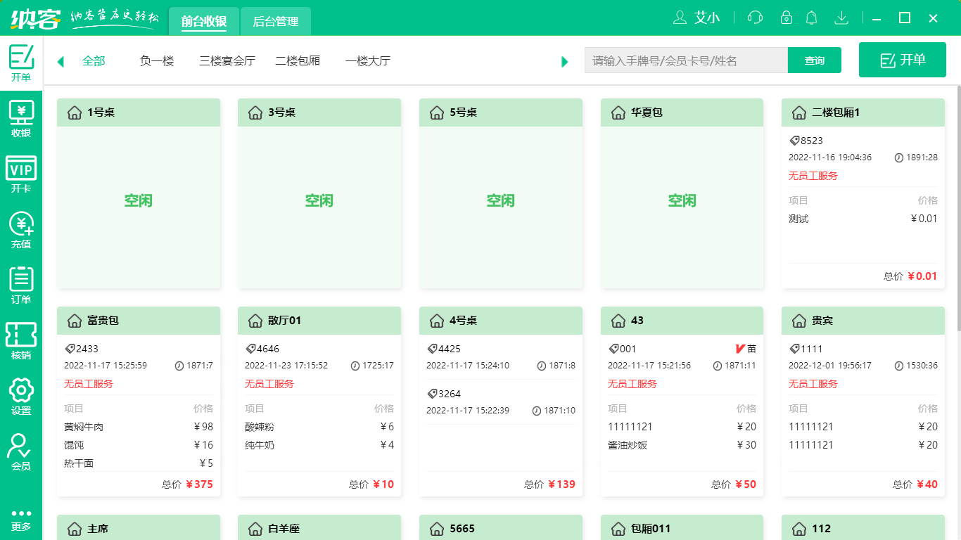Screen dimensions: 961x540
Task: Expand categories using the right arrow
Action: click(x=564, y=61)
